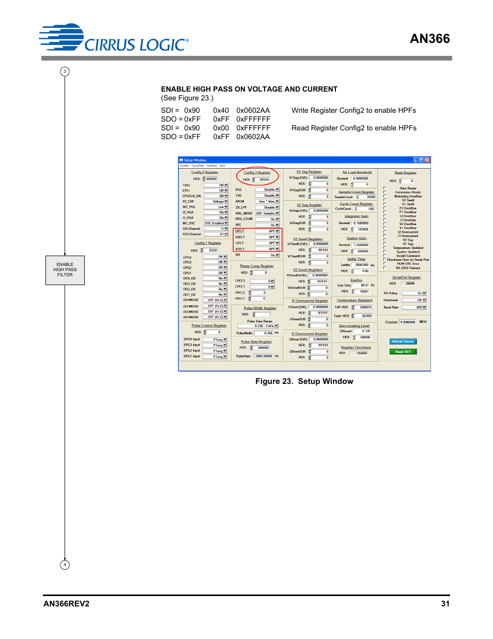Screen dimensions: 493x639
Task: Click the Config 0 Register HEX stepper
Action: click(x=204, y=179)
